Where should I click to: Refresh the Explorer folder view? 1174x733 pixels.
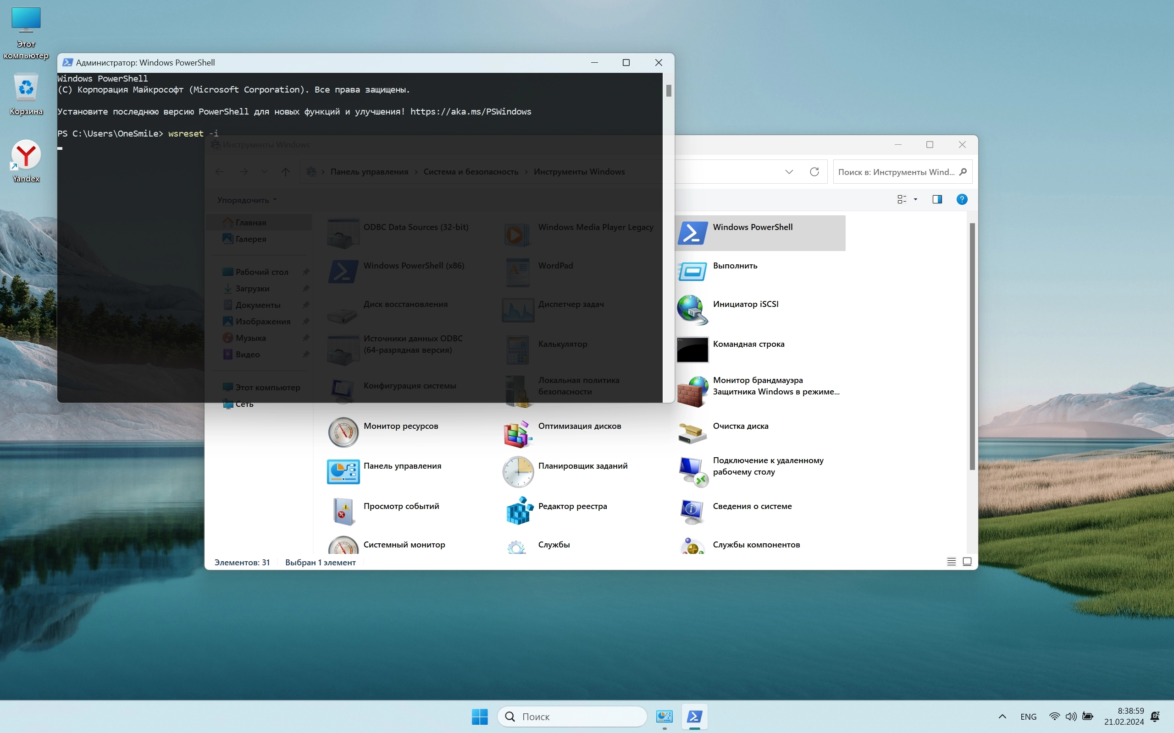click(x=814, y=172)
